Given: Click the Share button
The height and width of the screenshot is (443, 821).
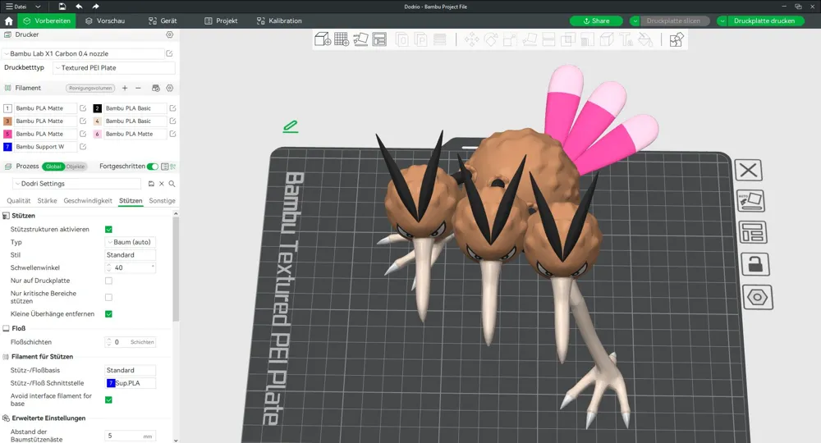Looking at the screenshot, I should pos(596,21).
